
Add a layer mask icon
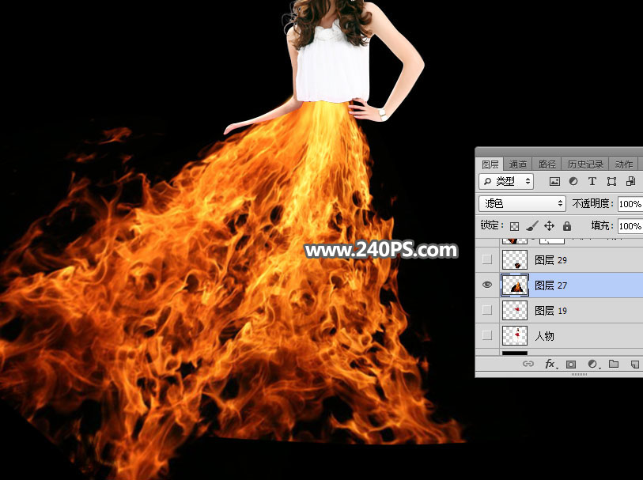click(x=571, y=364)
